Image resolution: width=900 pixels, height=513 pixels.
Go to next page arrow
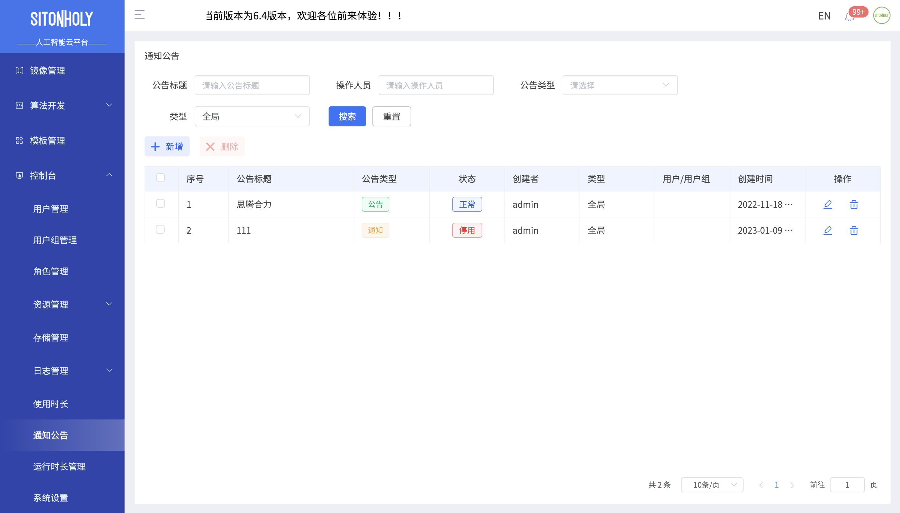(x=792, y=485)
